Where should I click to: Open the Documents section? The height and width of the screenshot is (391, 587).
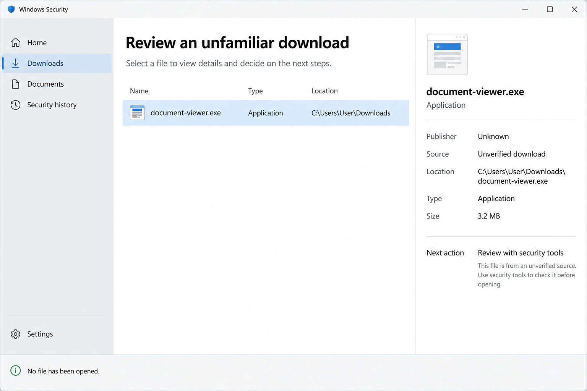[57, 84]
